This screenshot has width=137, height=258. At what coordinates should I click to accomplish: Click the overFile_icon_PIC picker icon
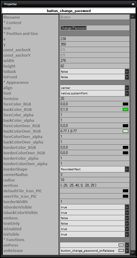tap(126, 196)
